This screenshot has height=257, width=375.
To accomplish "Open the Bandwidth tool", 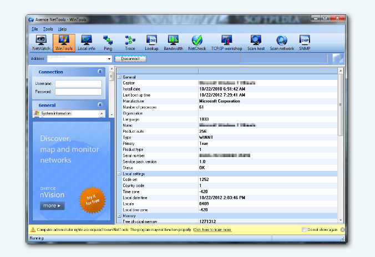I will click(x=174, y=43).
